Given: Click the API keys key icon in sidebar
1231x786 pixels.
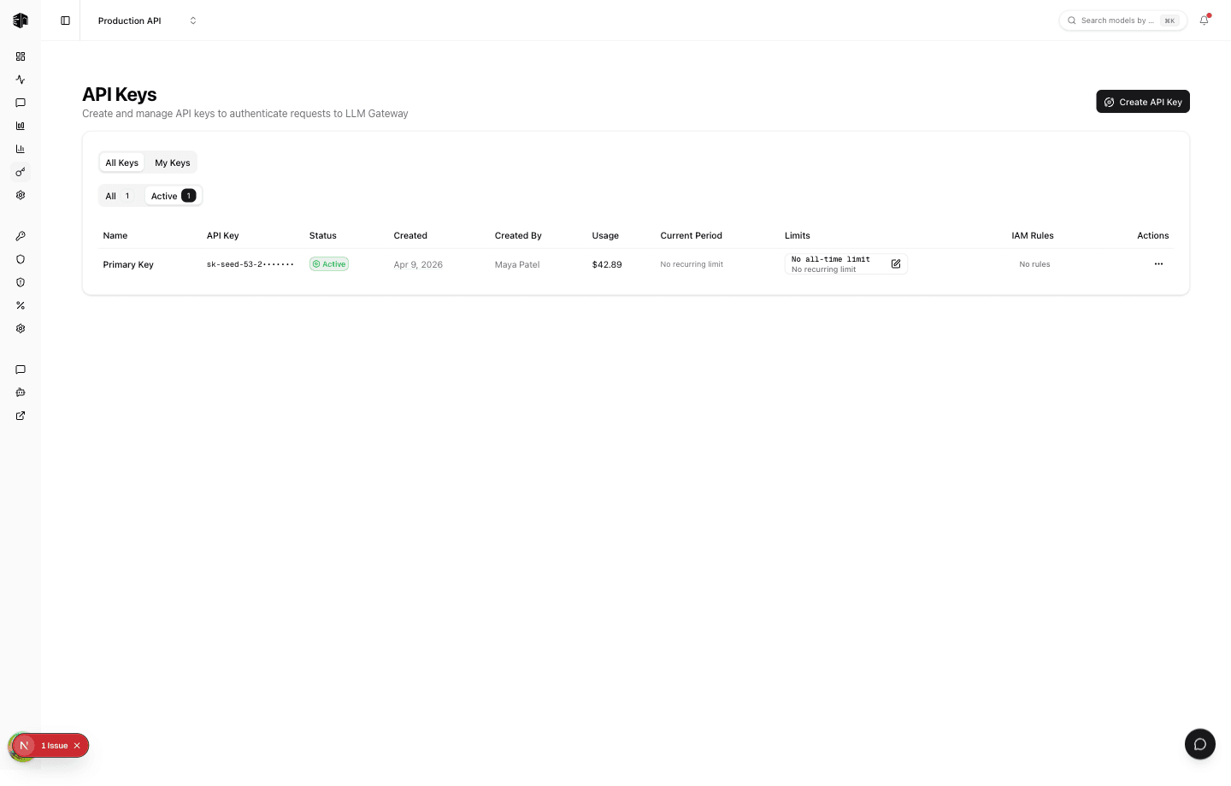Looking at the screenshot, I should click(21, 172).
